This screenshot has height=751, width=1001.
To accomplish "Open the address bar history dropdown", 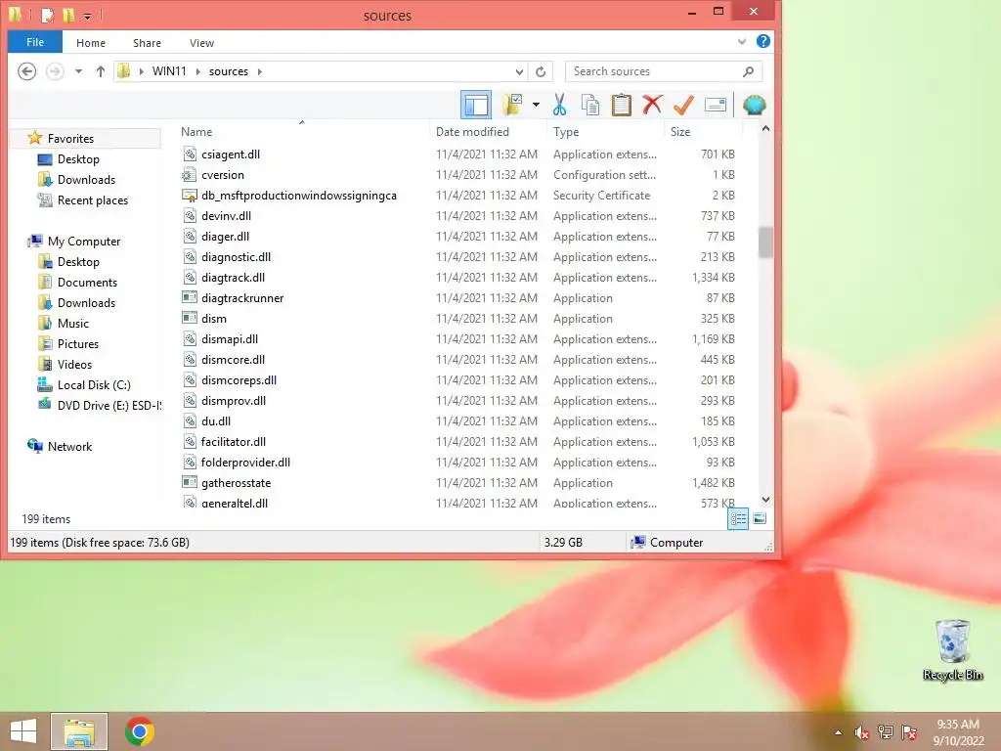I will tap(519, 71).
